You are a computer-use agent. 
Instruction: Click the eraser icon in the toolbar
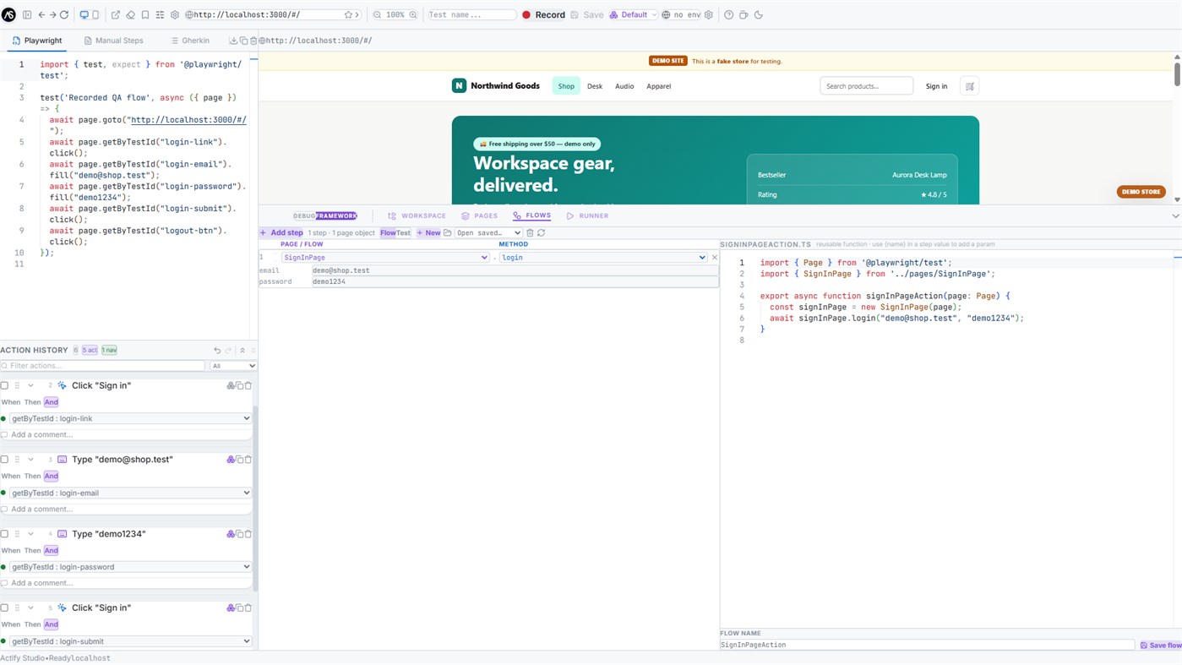click(130, 15)
